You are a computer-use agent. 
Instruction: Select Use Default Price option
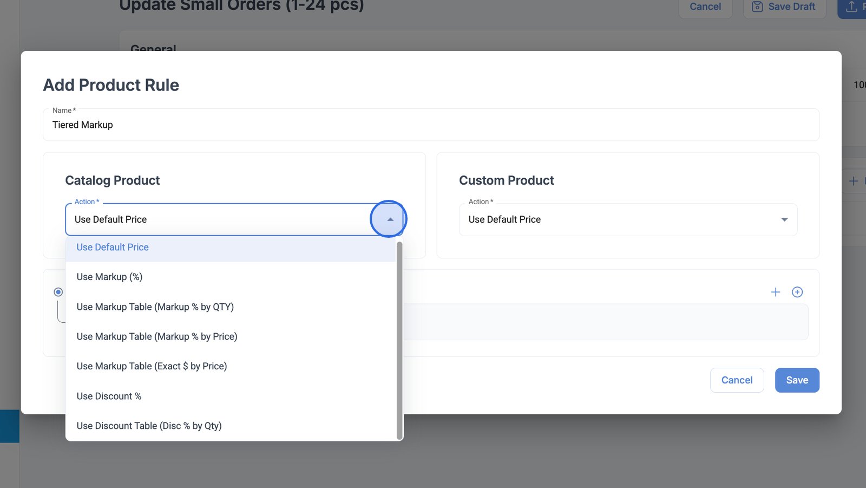coord(113,247)
